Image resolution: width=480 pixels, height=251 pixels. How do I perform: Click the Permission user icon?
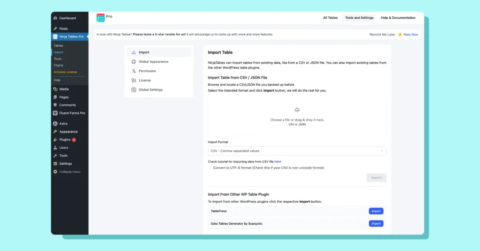point(134,71)
